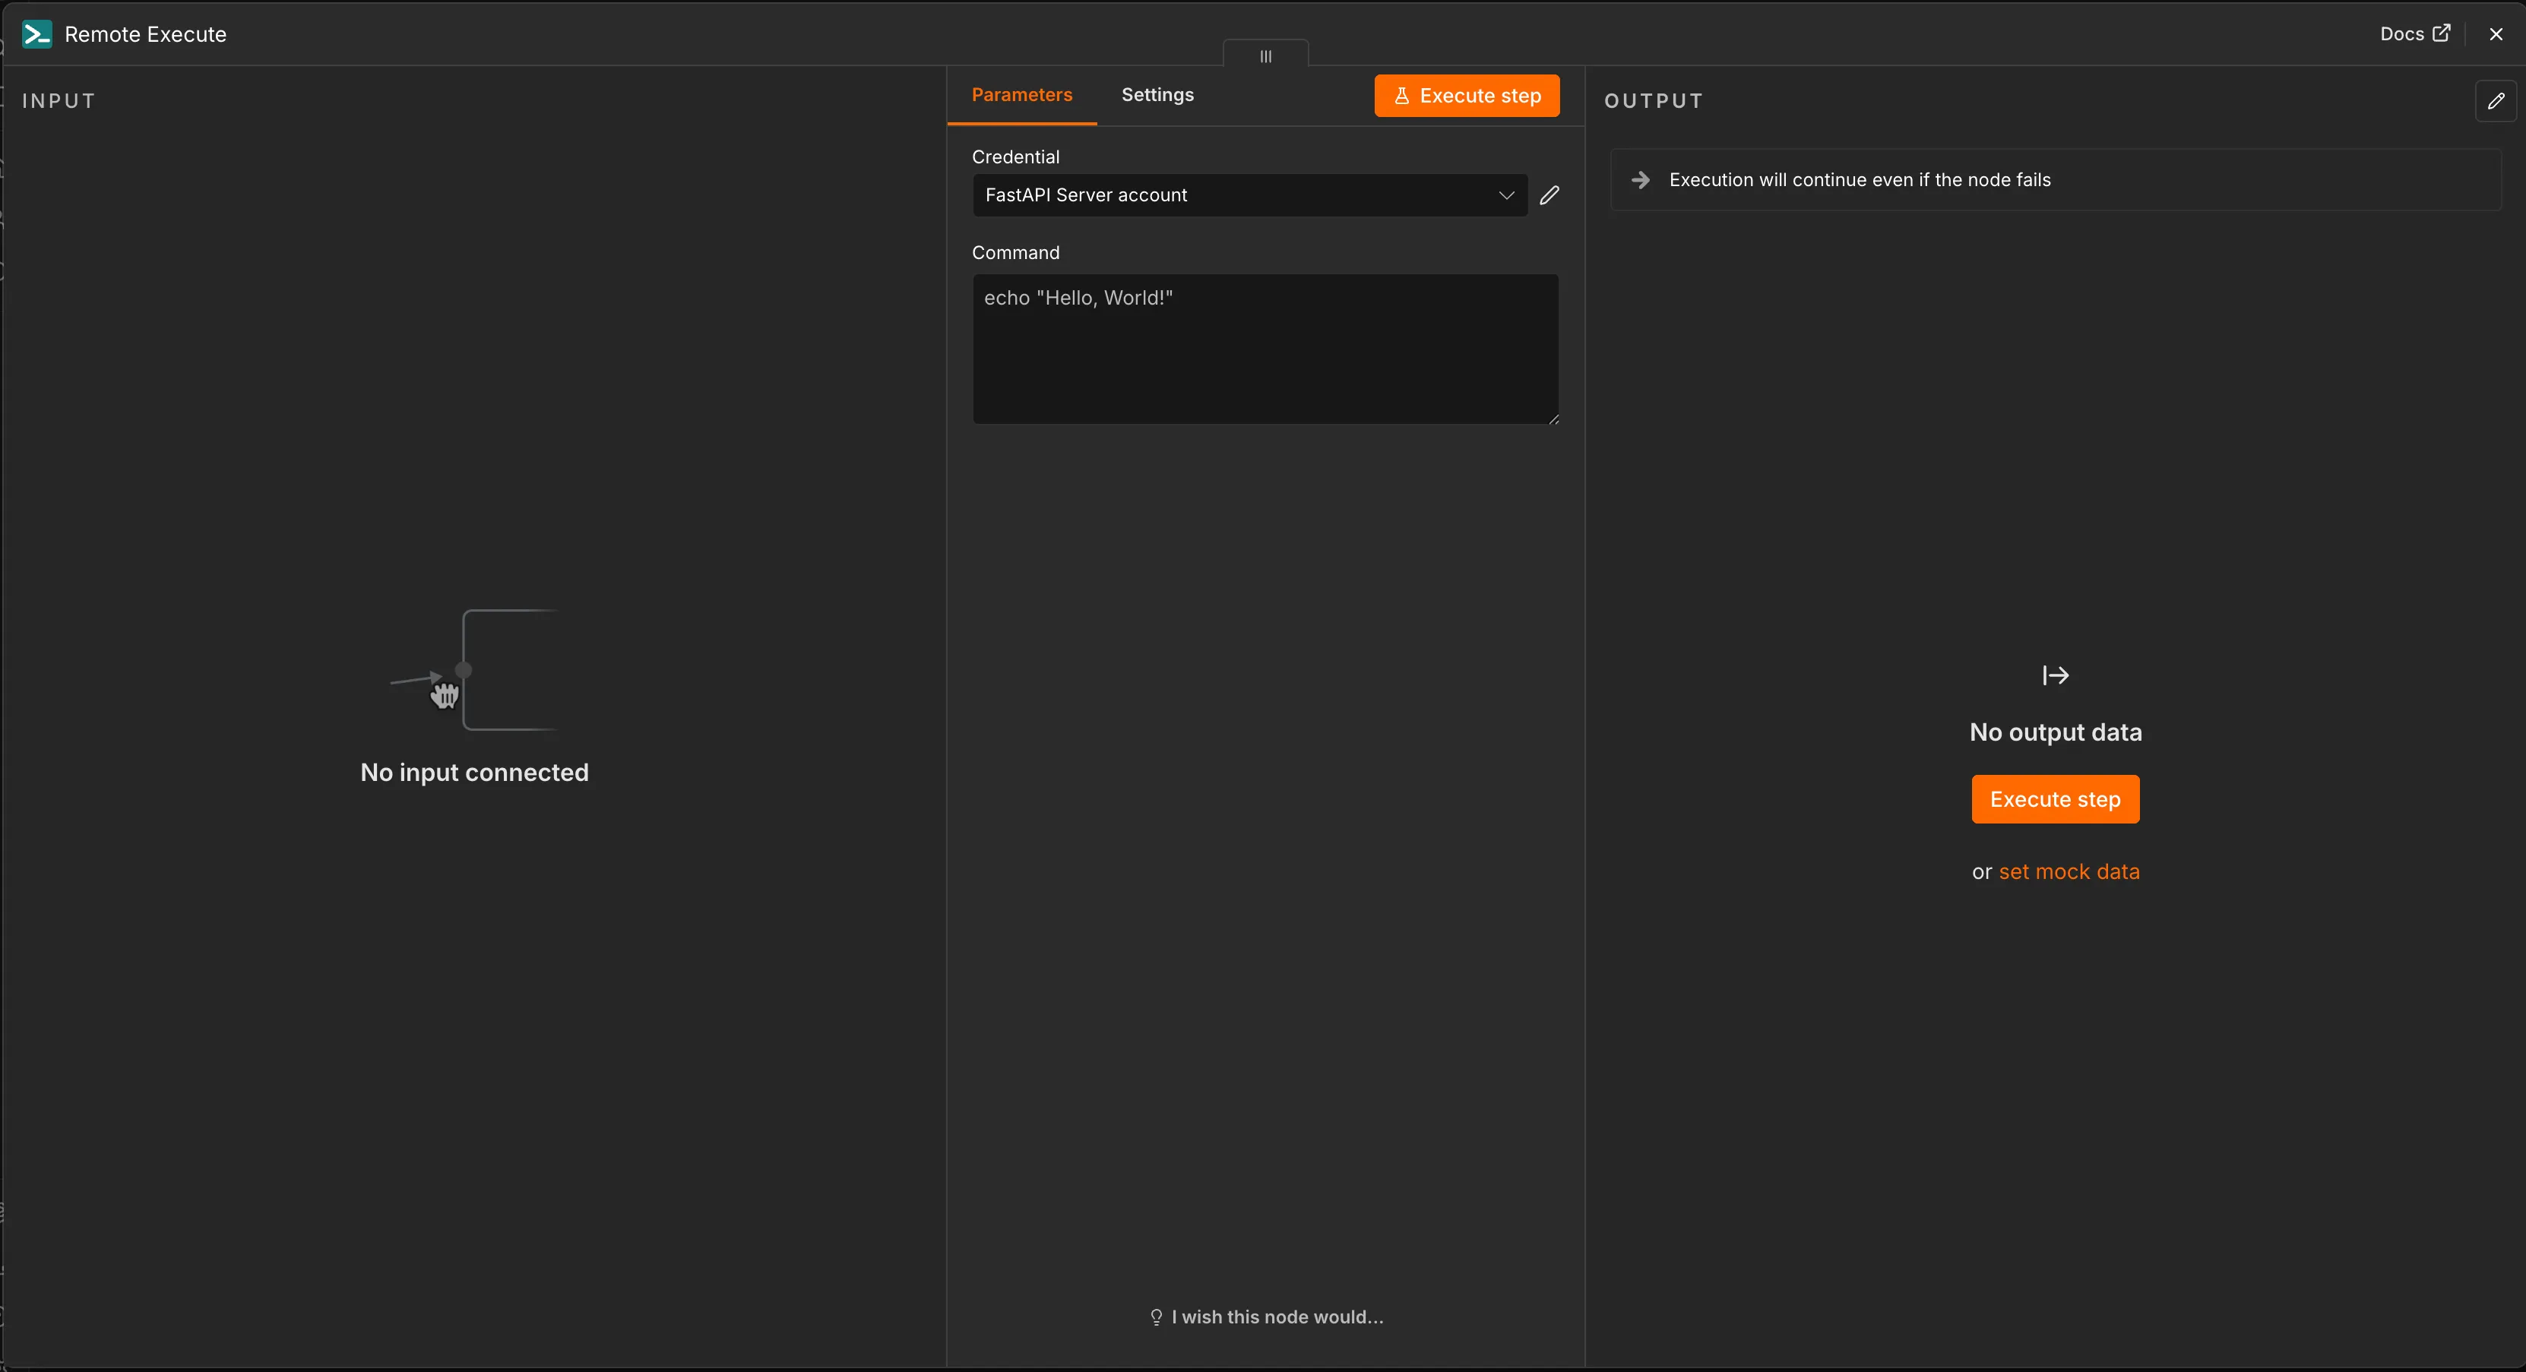Click the Remote Execute node terminal icon

tap(37, 34)
